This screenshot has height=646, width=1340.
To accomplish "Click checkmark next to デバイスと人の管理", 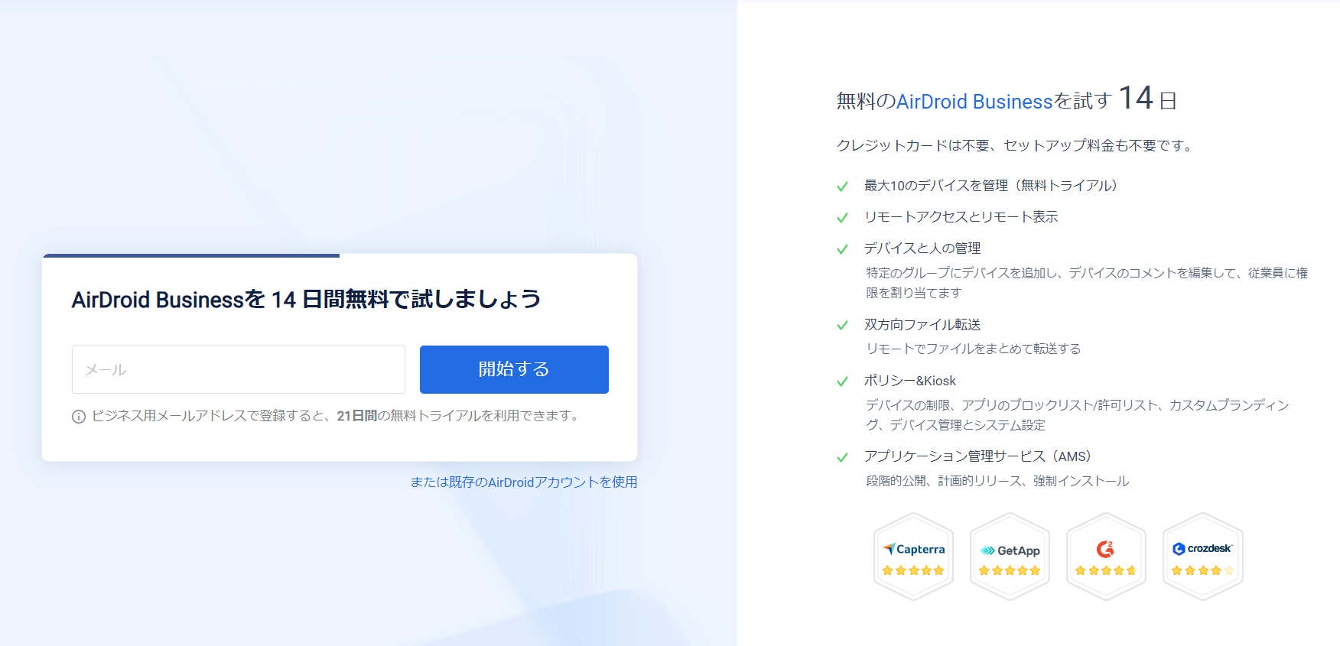I will point(843,249).
